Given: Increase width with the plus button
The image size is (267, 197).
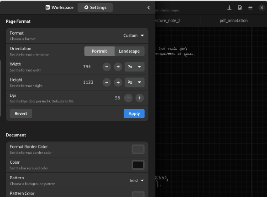Looking at the screenshot, I should click(118, 67).
